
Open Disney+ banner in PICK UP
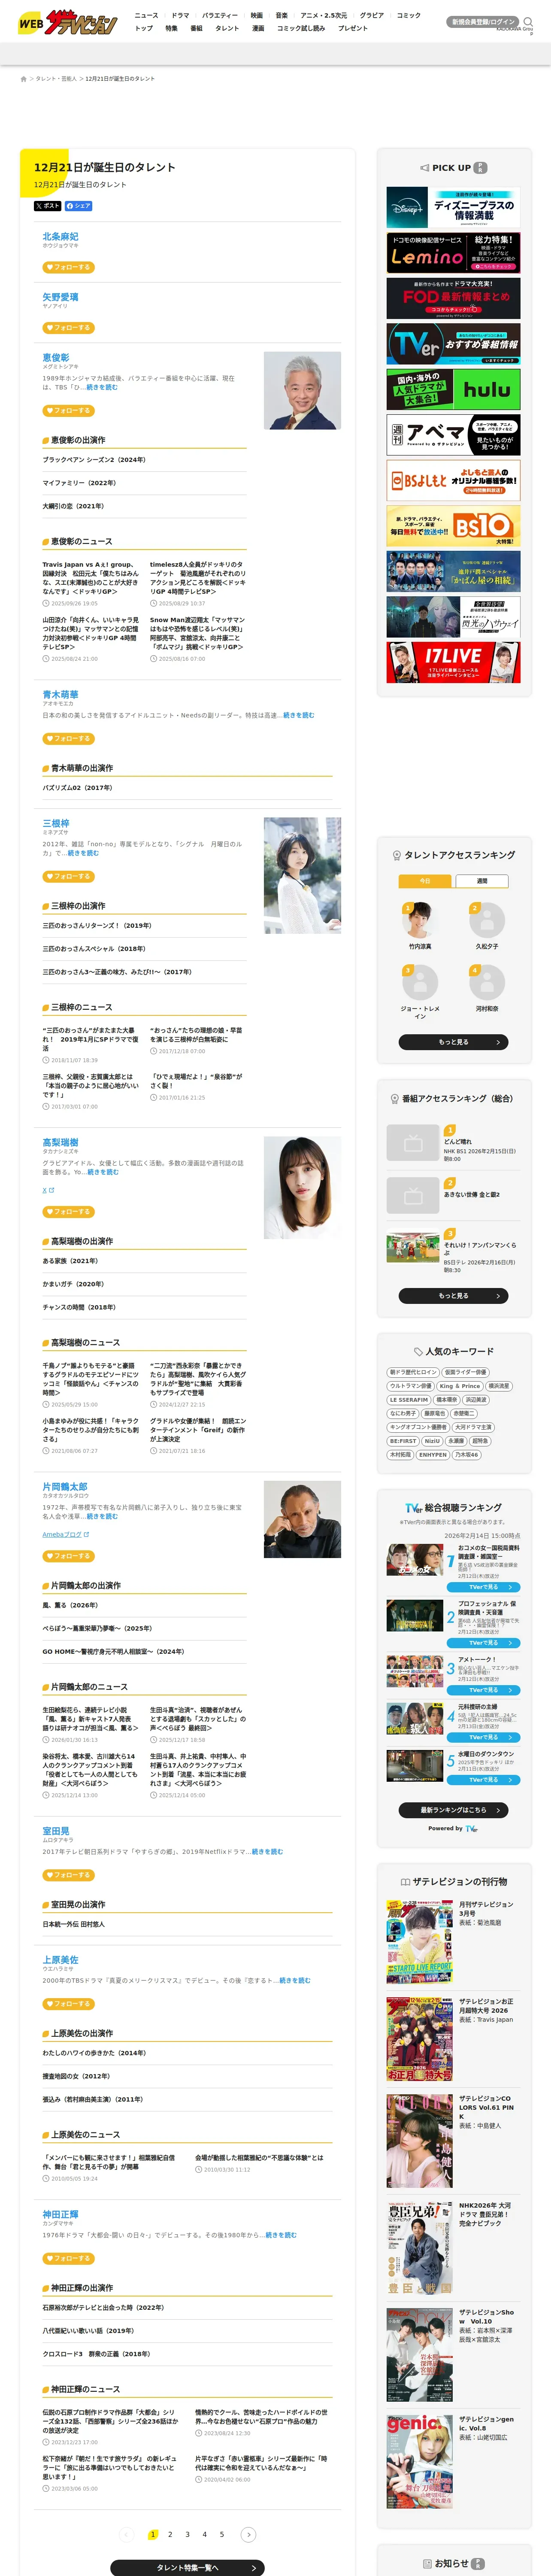click(453, 208)
